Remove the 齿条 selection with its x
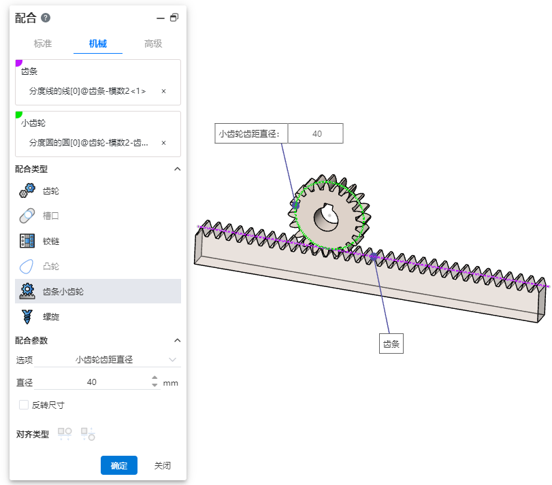552x485 pixels. [x=163, y=91]
